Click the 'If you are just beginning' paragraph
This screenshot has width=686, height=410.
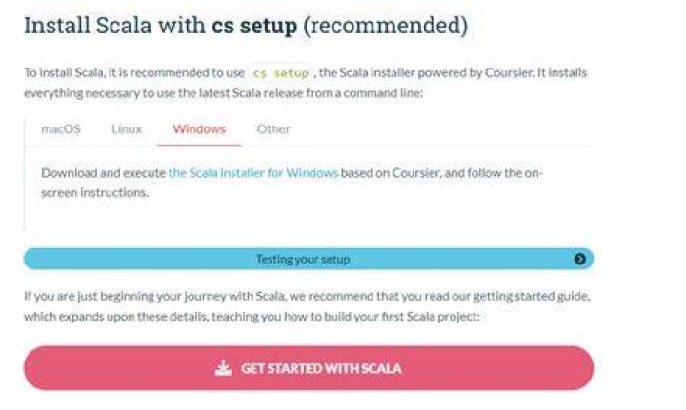(307, 306)
